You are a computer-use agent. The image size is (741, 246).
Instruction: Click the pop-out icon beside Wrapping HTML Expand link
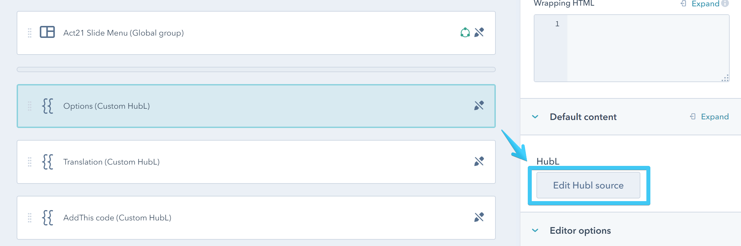pos(685,3)
